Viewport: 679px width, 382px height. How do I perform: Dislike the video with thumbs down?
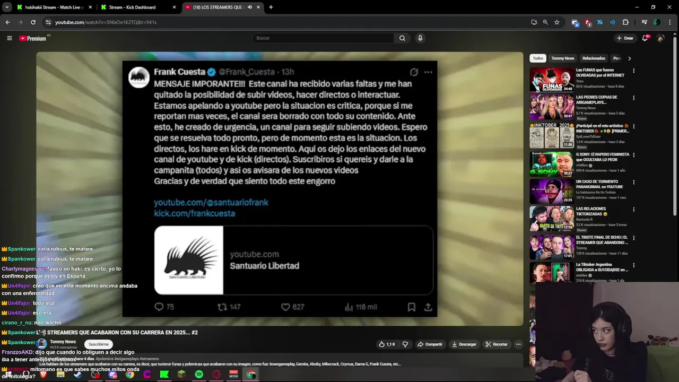coord(405,344)
